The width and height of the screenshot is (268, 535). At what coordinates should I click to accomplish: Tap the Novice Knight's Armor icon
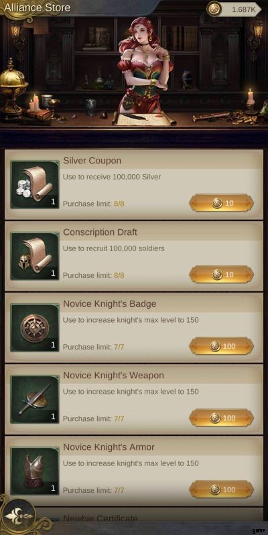pyautogui.click(x=35, y=471)
